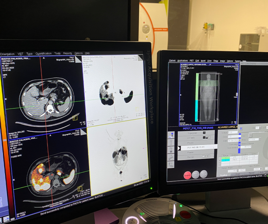
Task: Click the folded corner of PET axial viewport
Action: point(140,58)
